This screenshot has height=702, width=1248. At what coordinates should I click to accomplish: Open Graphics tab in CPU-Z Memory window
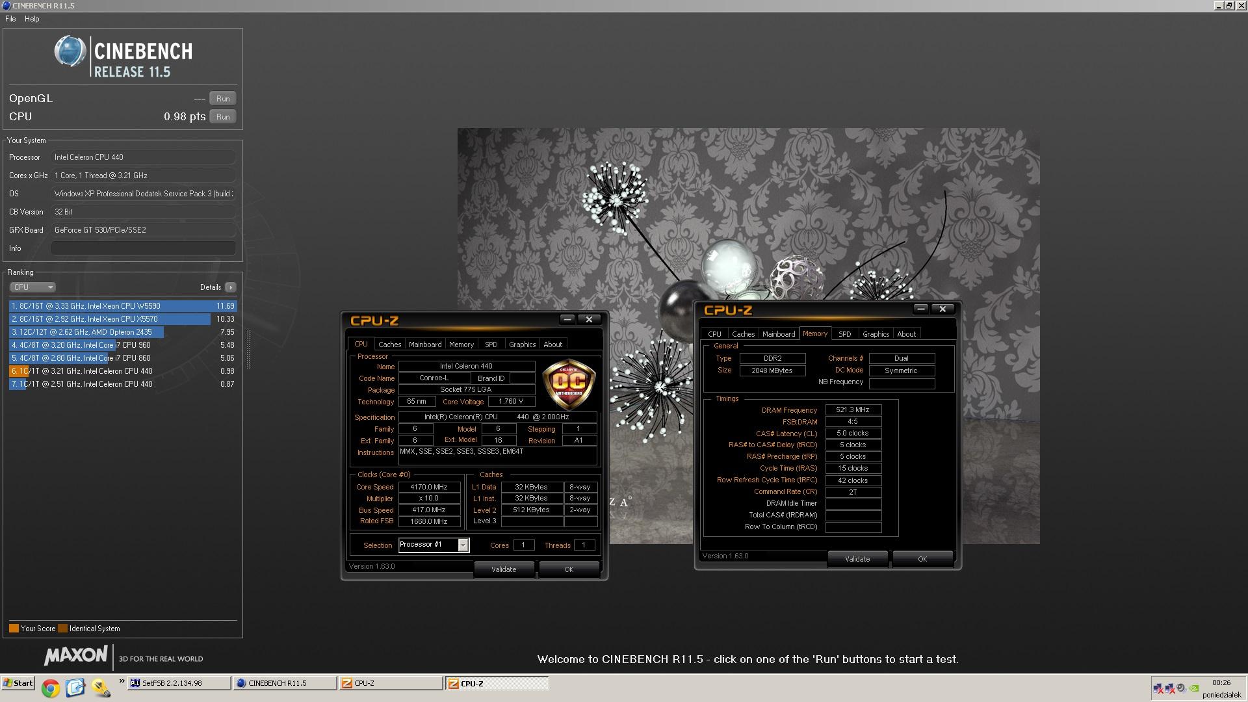[x=876, y=334]
